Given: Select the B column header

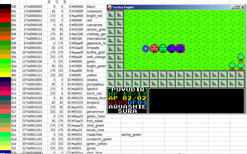Looking at the screenshot, I should coord(67,2).
